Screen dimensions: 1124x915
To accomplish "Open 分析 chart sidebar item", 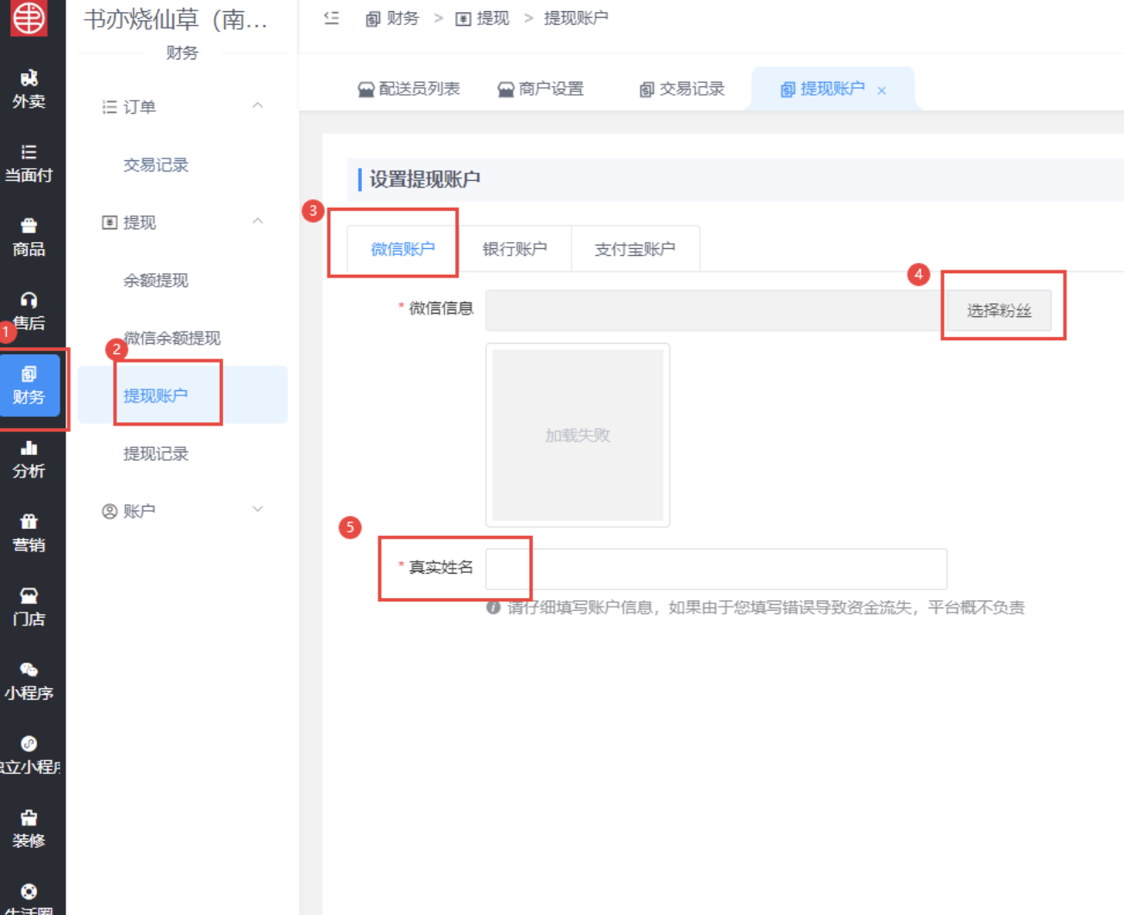I will coord(28,459).
